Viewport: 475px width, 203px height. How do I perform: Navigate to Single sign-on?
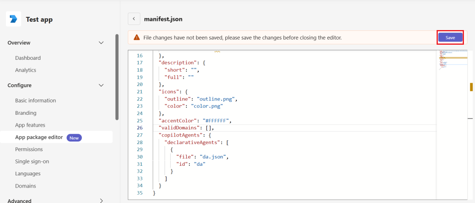pyautogui.click(x=32, y=161)
